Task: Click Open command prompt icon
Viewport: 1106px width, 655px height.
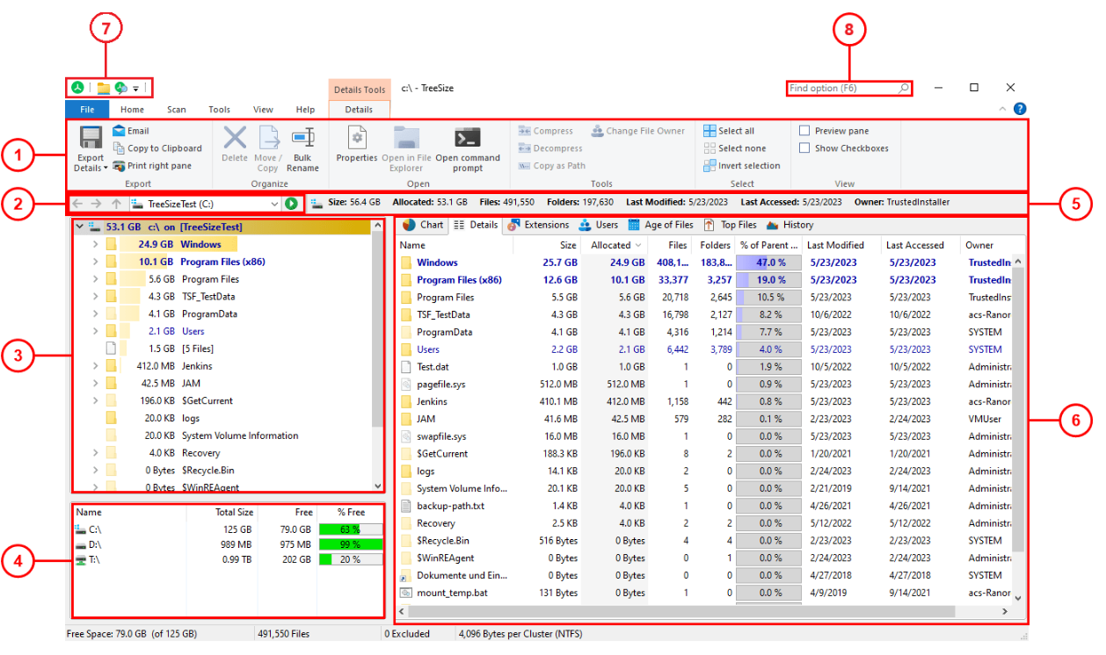Action: tap(468, 139)
